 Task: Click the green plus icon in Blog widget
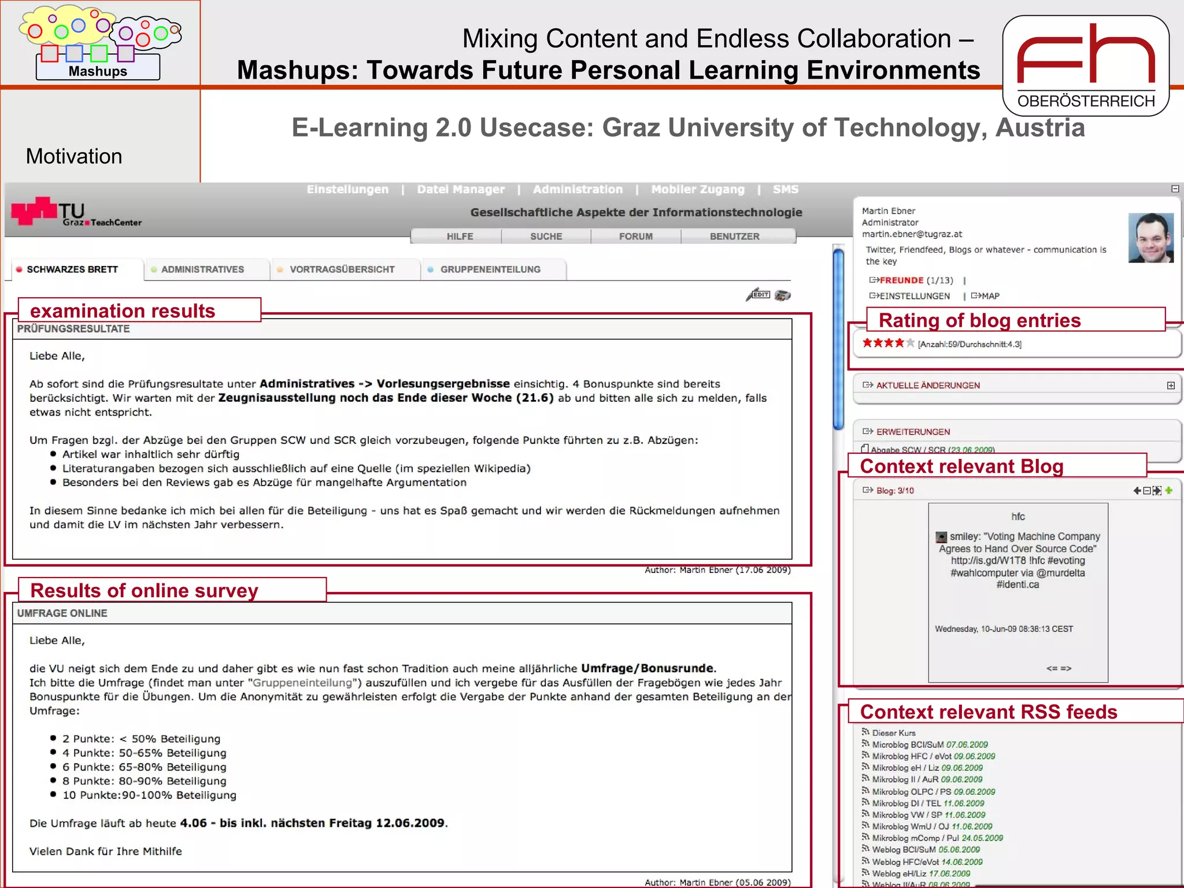1169,490
